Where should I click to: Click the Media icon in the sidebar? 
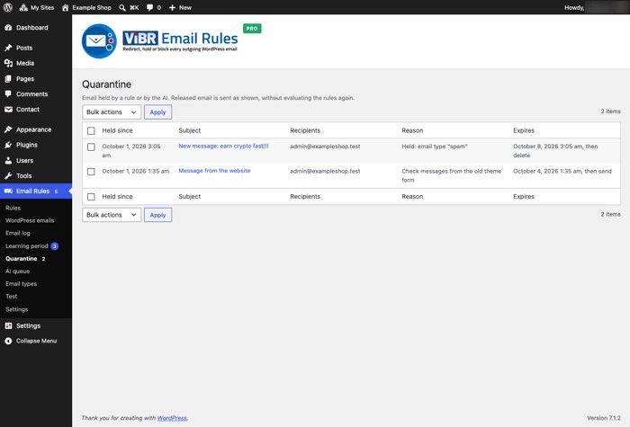coord(8,63)
